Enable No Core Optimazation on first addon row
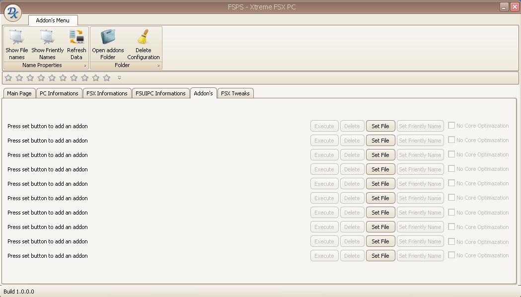Screen dimensions: 521x297 coord(451,125)
